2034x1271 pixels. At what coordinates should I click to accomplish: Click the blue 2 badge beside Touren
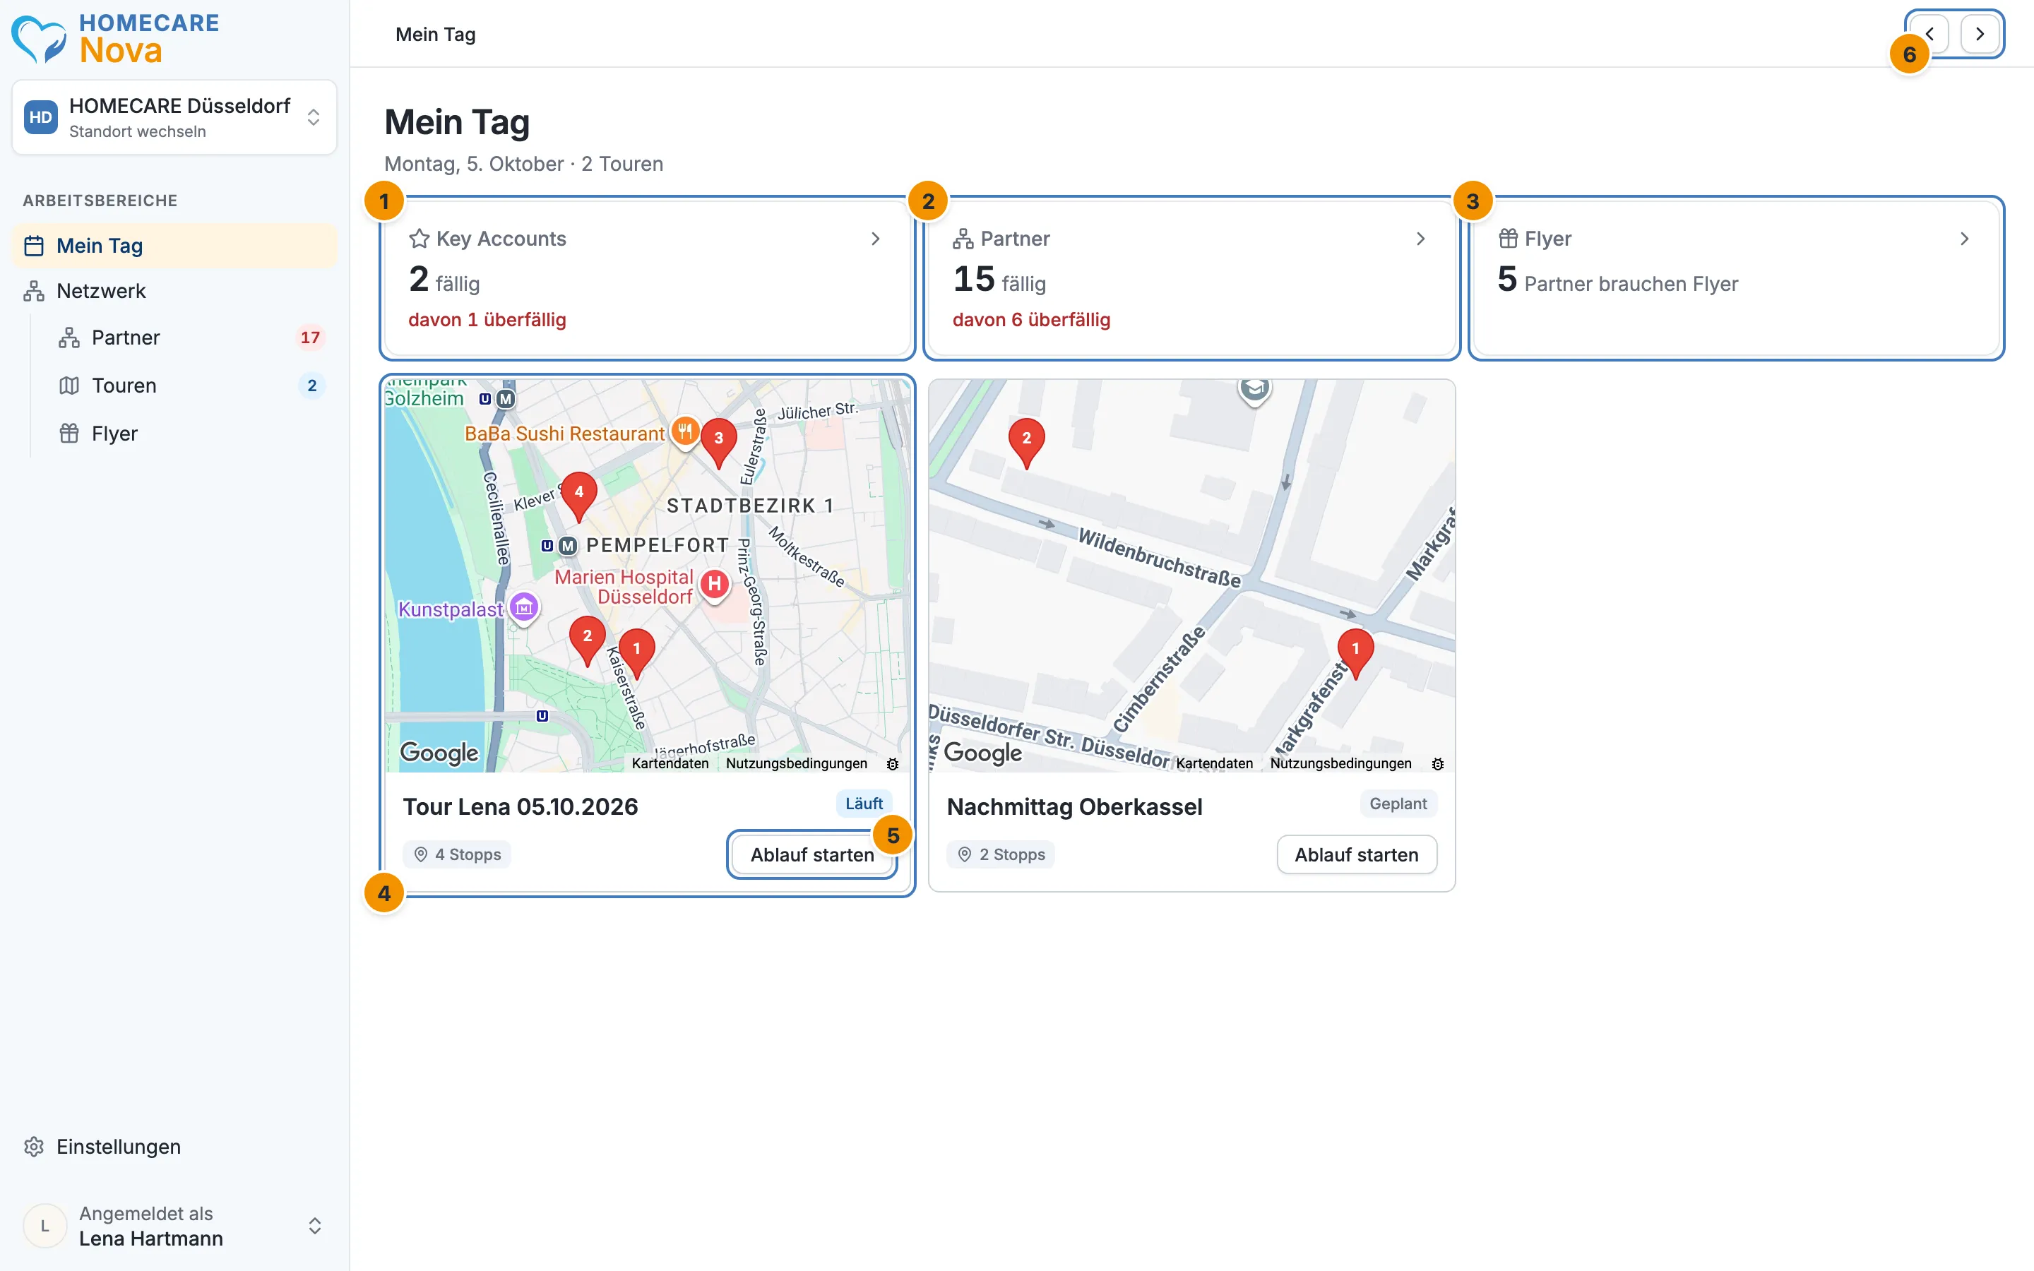click(x=312, y=385)
